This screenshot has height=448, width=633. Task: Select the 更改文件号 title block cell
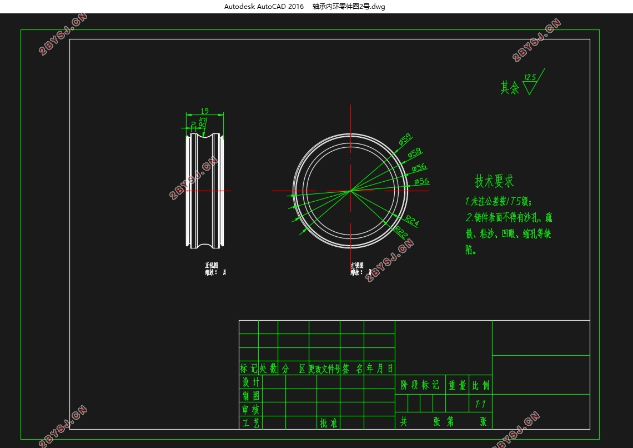(325, 369)
